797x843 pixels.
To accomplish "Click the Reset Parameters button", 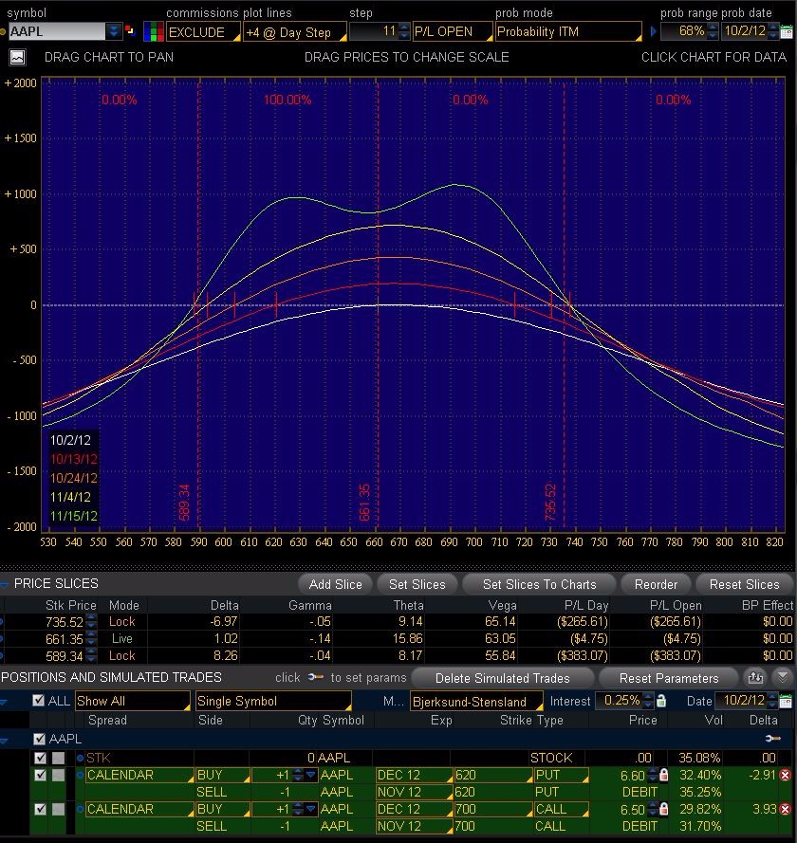I will coord(669,678).
